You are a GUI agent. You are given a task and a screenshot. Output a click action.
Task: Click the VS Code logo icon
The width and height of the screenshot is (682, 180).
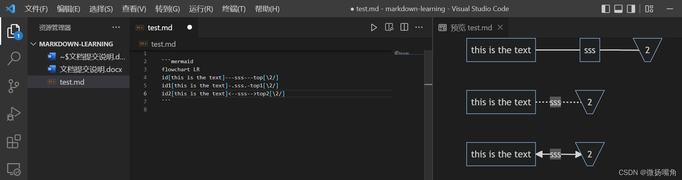(x=10, y=8)
